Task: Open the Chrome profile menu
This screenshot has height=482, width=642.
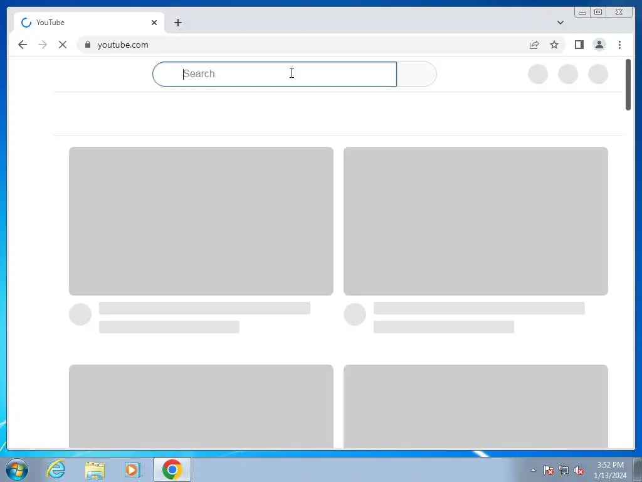Action: click(x=599, y=45)
